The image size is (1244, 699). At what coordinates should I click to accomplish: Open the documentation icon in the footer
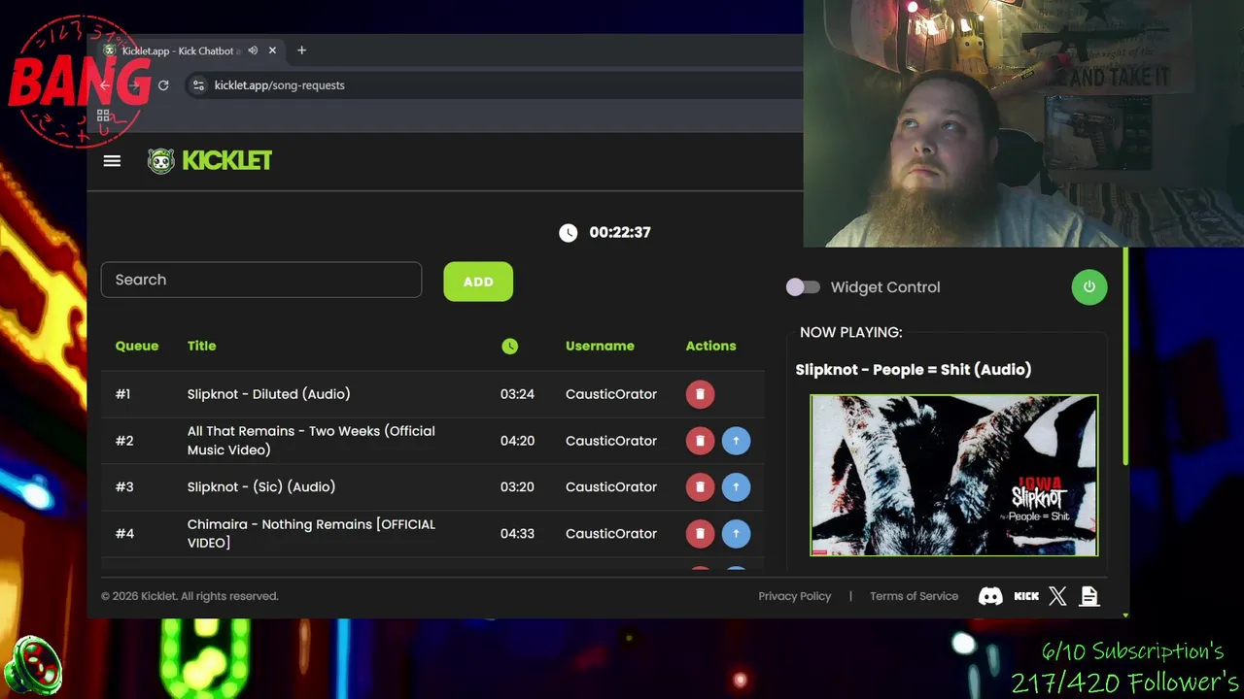[1088, 596]
